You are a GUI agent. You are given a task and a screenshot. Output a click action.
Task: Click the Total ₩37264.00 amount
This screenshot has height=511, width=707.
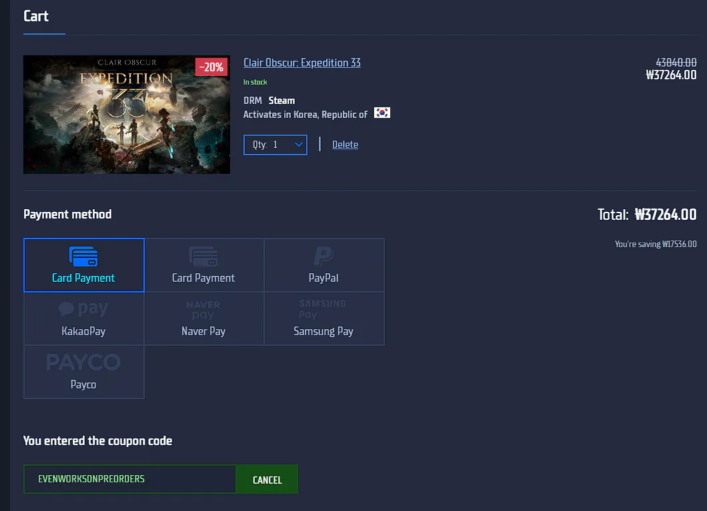click(x=666, y=215)
